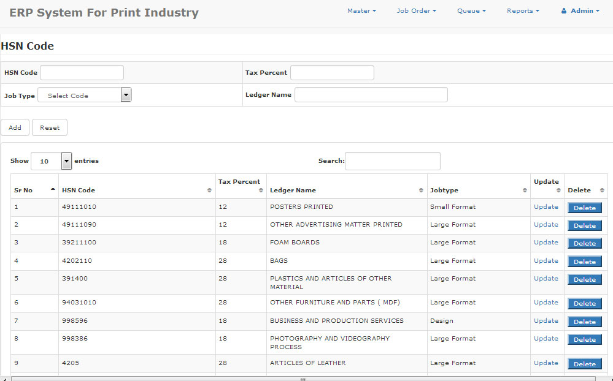This screenshot has height=381, width=613.
Task: Sort table by Tax Percent column
Action: pyautogui.click(x=241, y=187)
